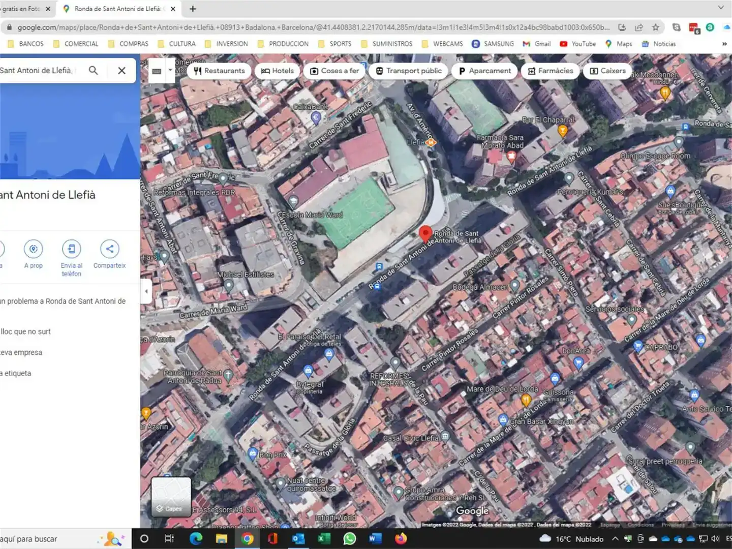Open the Capes layers thumbnail
Screen dimensions: 732x549
[x=171, y=497]
